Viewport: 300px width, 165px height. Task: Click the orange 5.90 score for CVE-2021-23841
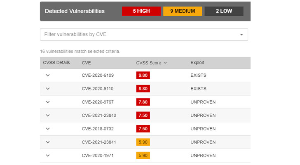click(143, 142)
